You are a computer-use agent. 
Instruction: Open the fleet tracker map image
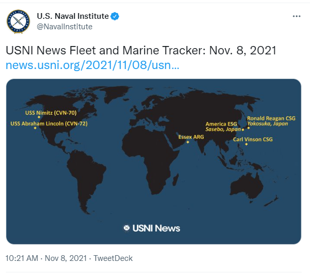click(x=154, y=162)
